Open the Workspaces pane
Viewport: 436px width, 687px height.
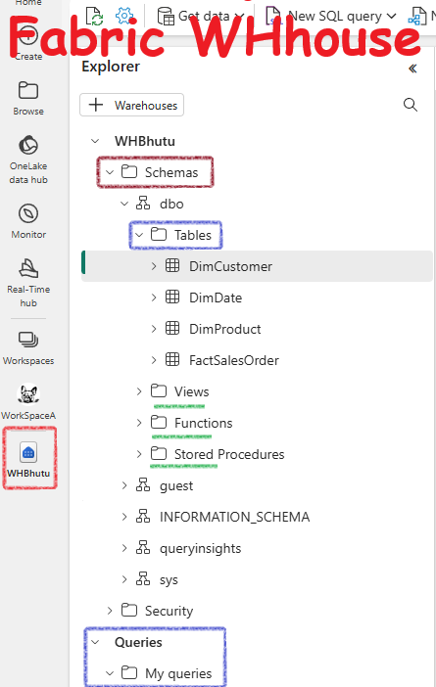(28, 348)
